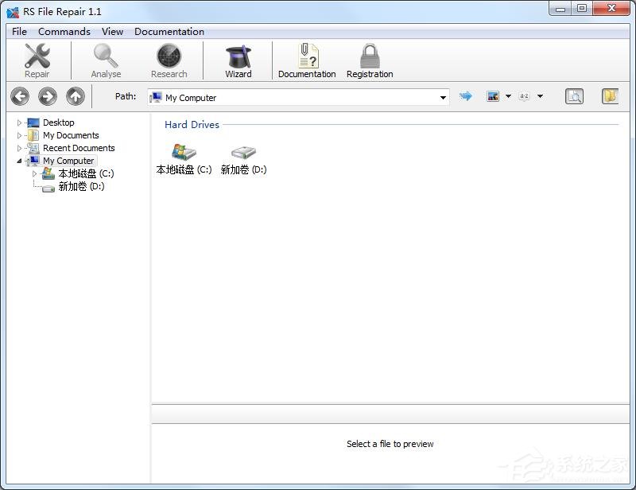The width and height of the screenshot is (636, 490).
Task: Toggle the preview pane icon
Action: (574, 96)
